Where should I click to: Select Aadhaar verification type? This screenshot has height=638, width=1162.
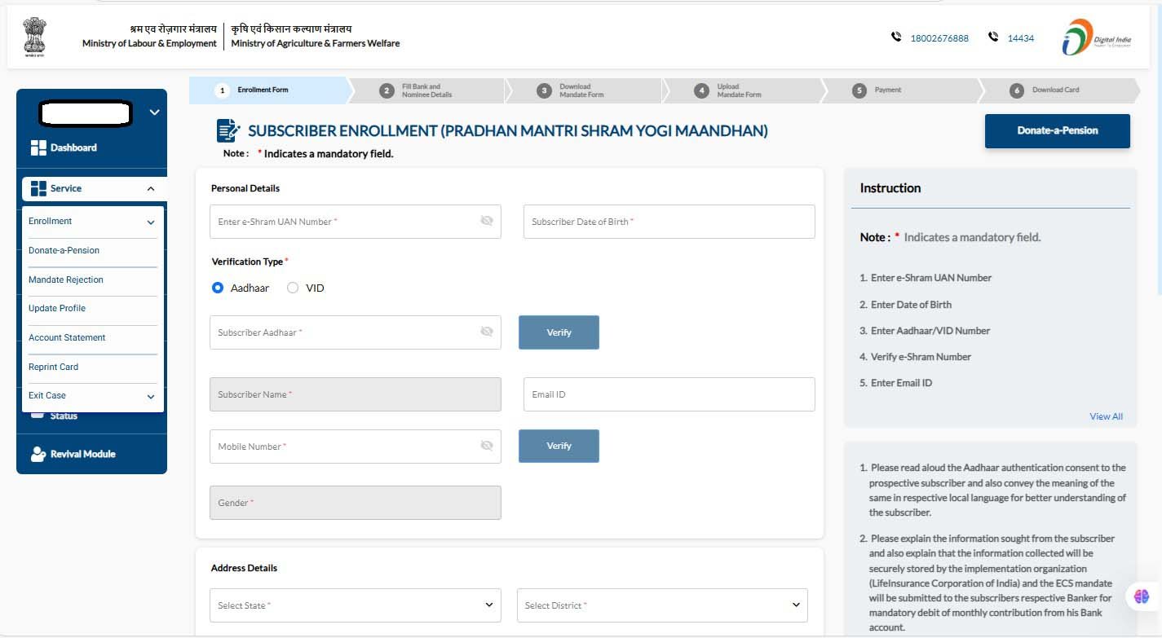click(x=218, y=288)
